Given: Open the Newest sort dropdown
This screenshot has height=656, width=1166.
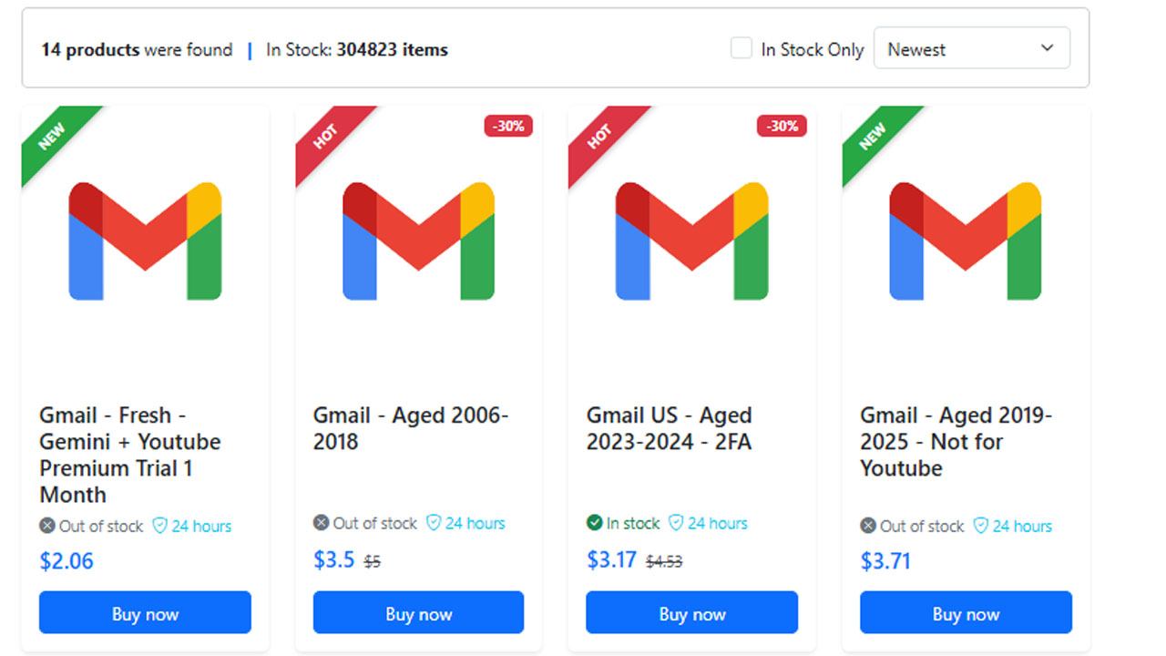Looking at the screenshot, I should [x=971, y=49].
